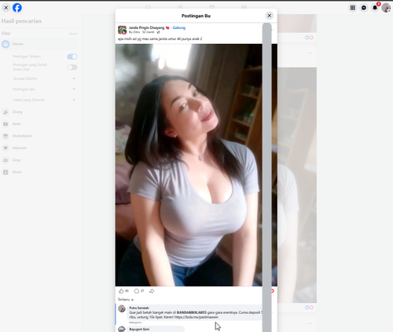The image size is (393, 332).
Task: Select the Semua filter
Action: coord(39,44)
